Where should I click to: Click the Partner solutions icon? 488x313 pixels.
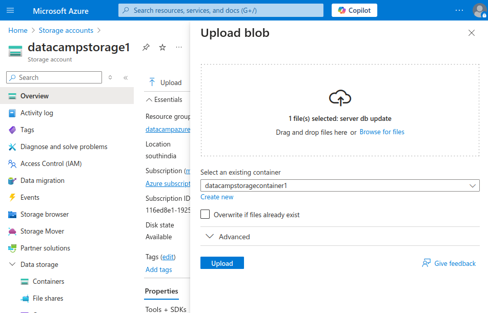coord(12,248)
